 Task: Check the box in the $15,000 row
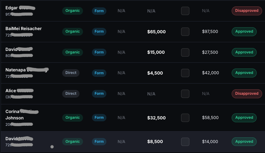[185, 52]
